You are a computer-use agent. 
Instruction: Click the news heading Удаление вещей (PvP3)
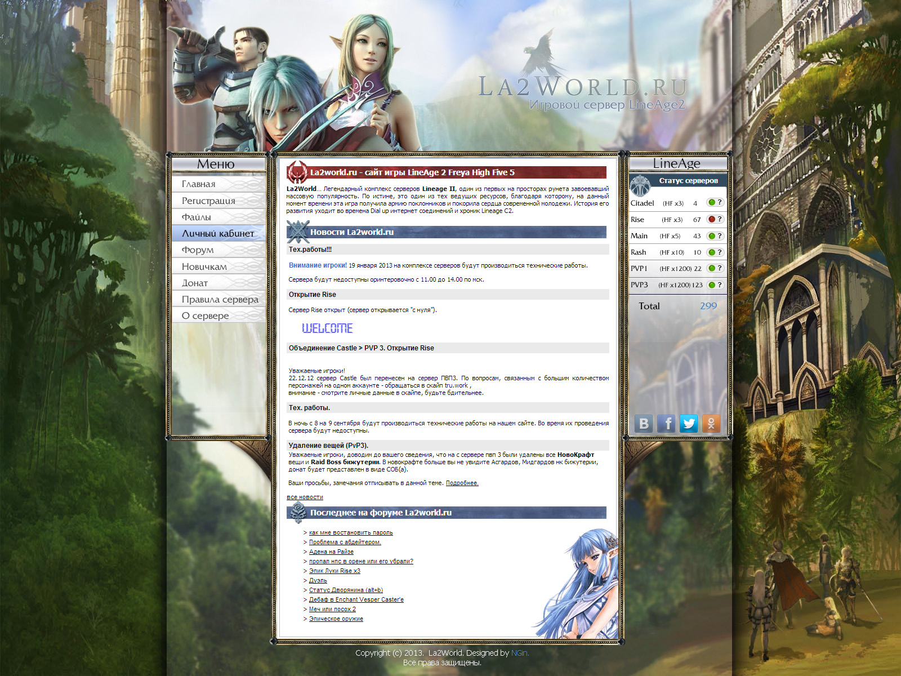pyautogui.click(x=328, y=445)
